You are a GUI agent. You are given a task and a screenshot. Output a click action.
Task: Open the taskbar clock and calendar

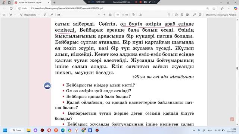(231, 130)
